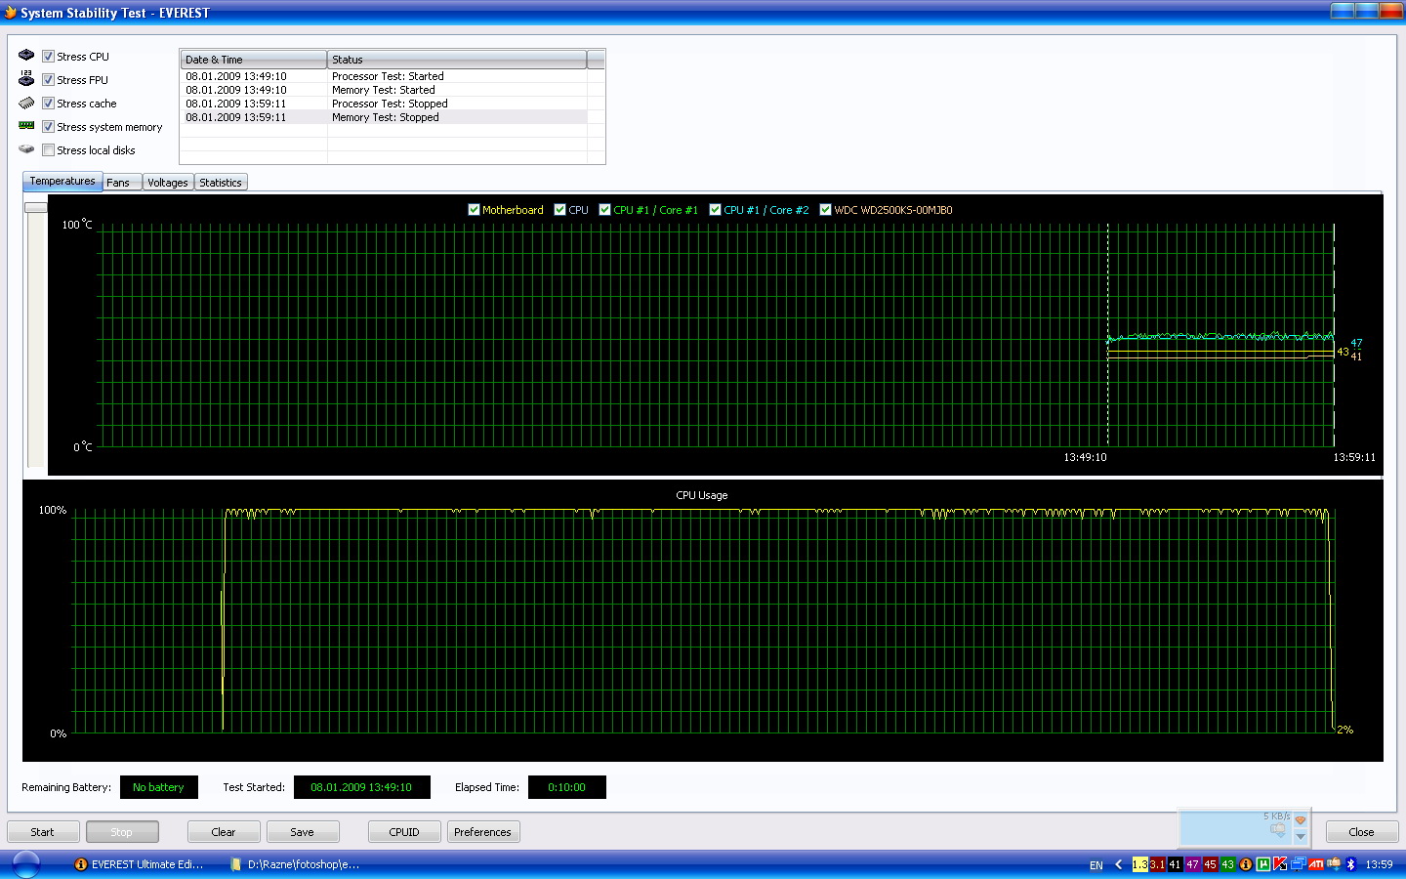The width and height of the screenshot is (1406, 879).
Task: Toggle the Motherboard temperature graph checkbox
Action: [474, 210]
